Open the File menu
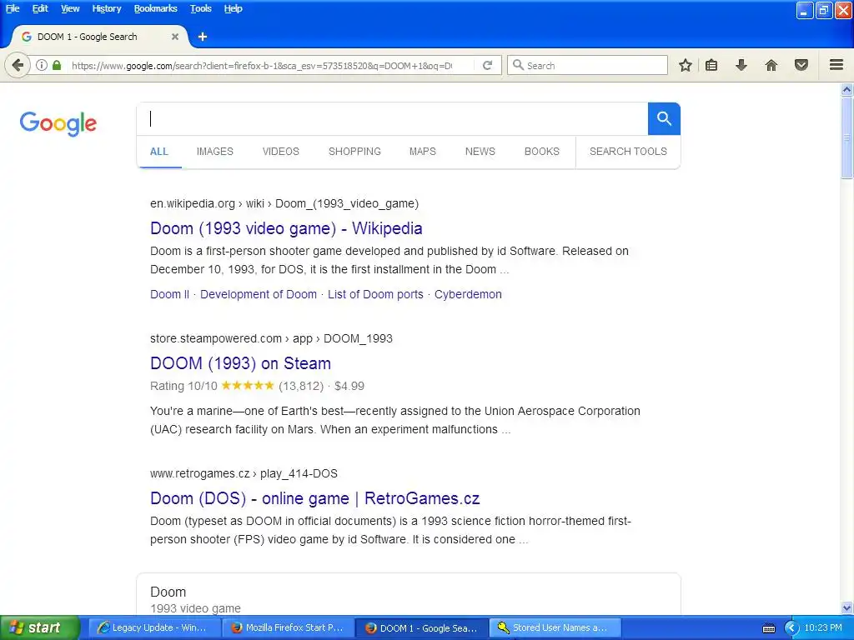The width and height of the screenshot is (854, 640). (13, 8)
